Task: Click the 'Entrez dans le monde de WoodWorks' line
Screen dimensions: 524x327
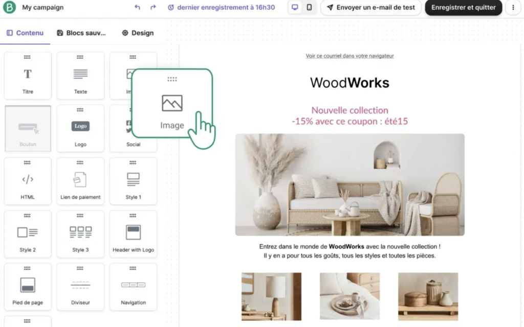Action: (x=350, y=247)
